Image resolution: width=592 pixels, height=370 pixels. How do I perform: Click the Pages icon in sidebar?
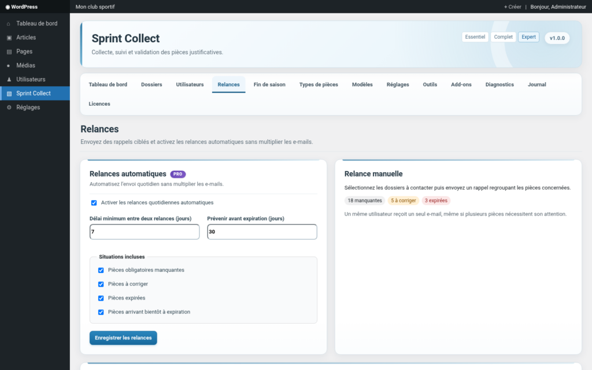coord(9,51)
